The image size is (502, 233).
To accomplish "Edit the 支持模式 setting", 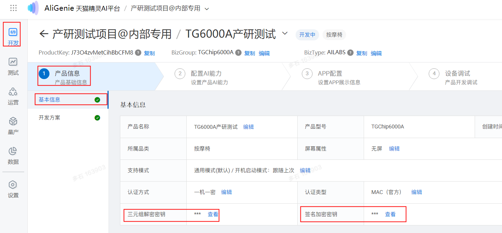I will (305, 170).
